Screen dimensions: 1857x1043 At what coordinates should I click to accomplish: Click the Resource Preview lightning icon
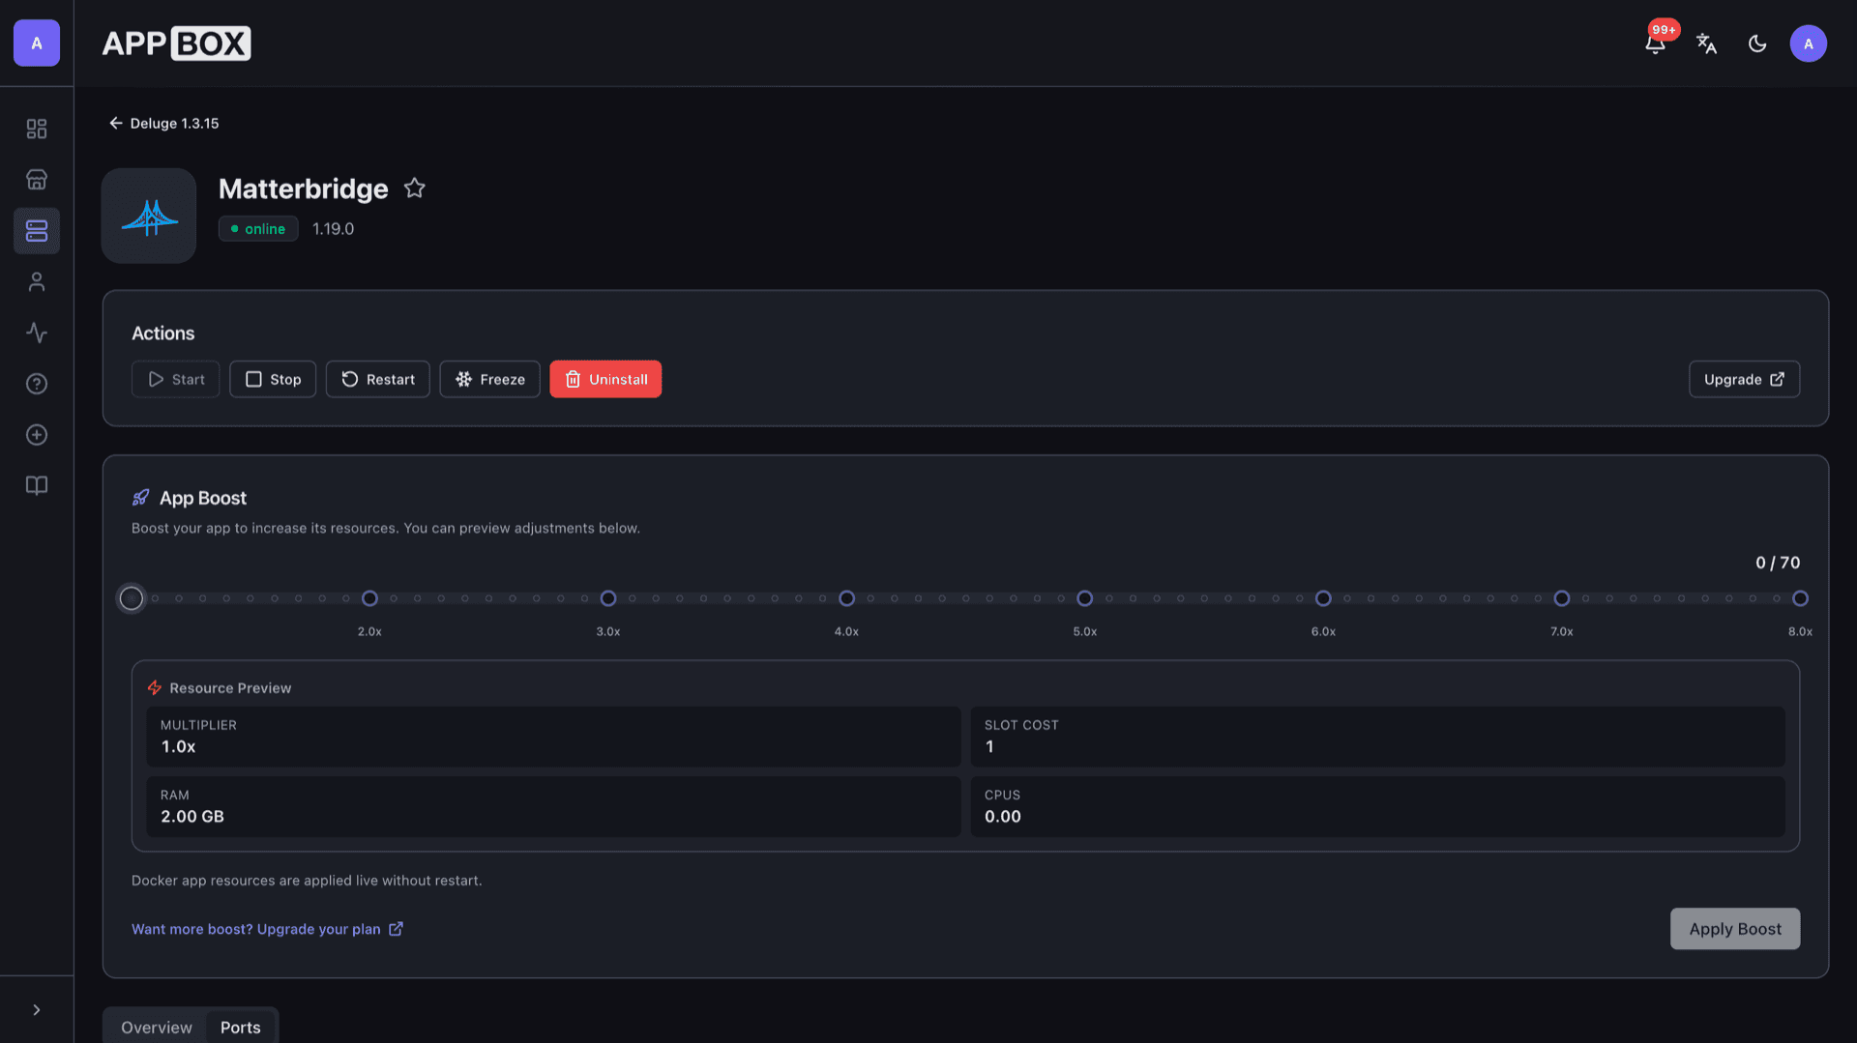(x=155, y=688)
